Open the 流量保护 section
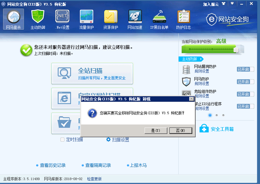The image size is (260, 184). (86, 19)
